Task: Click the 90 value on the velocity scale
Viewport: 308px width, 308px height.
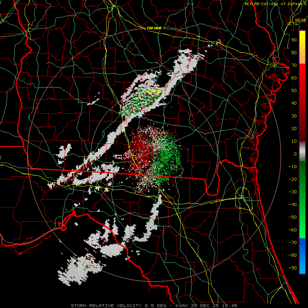Action: pos(294,40)
